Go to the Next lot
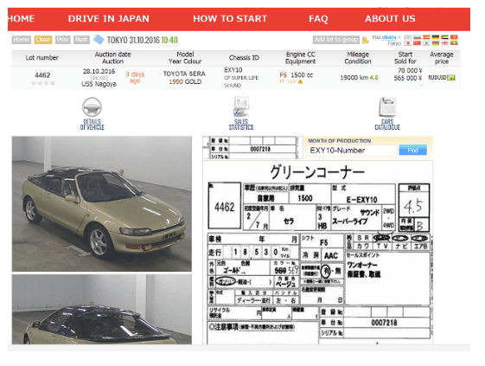Screen dimensions: 485x366 pos(81,40)
